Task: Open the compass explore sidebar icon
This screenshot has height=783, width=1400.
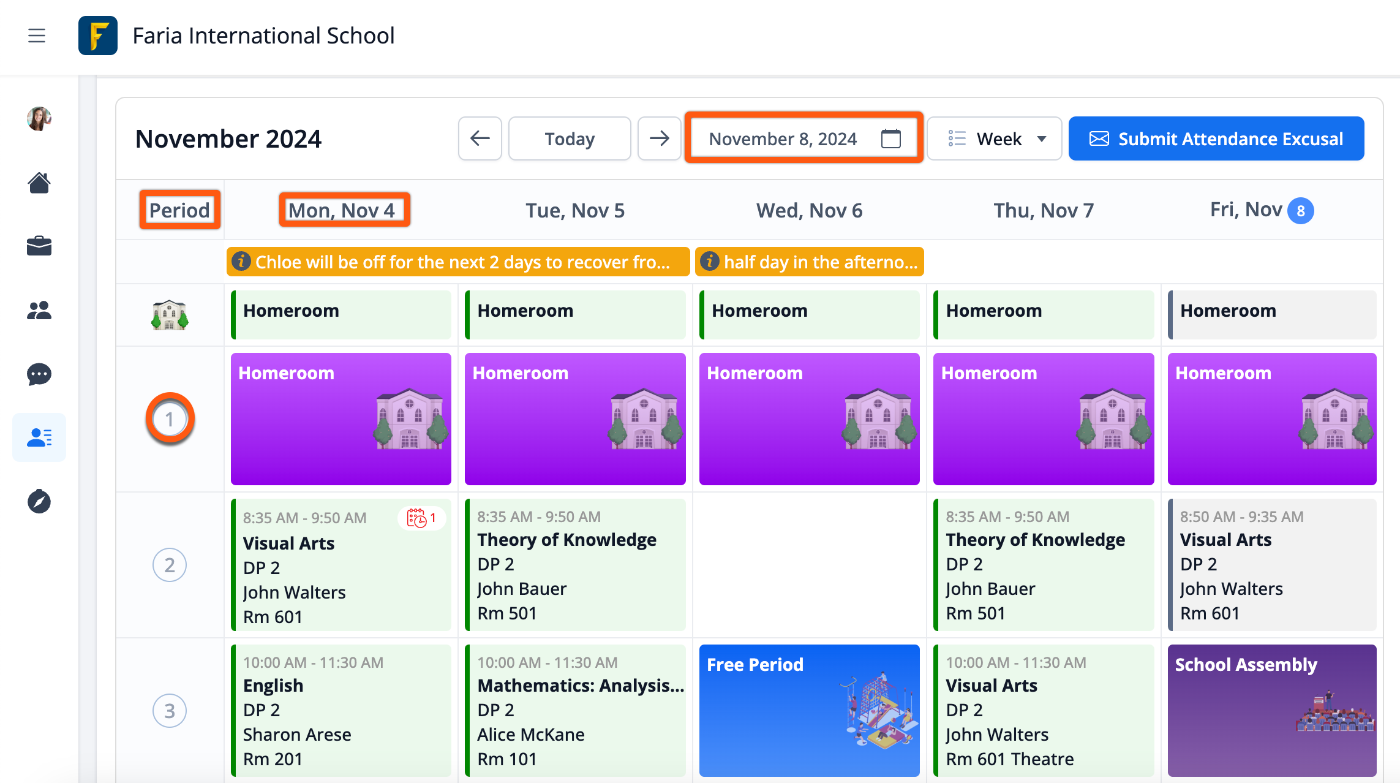Action: point(39,501)
